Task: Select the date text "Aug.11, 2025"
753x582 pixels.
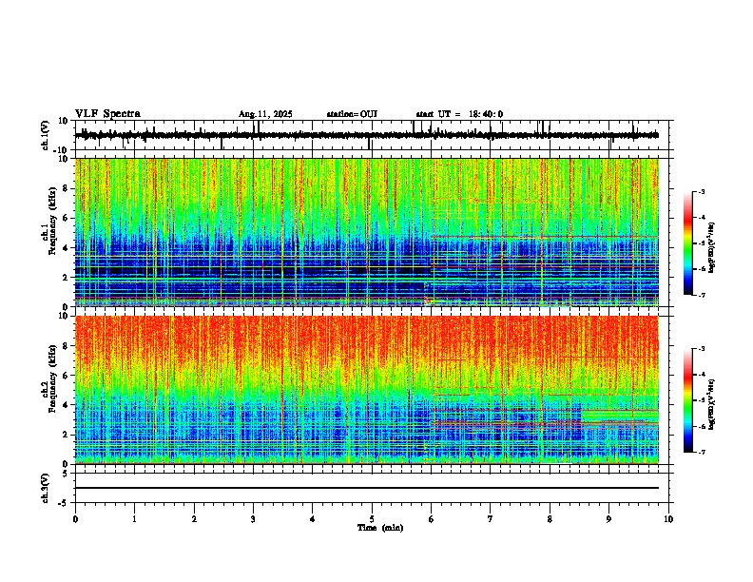Action: [265, 114]
